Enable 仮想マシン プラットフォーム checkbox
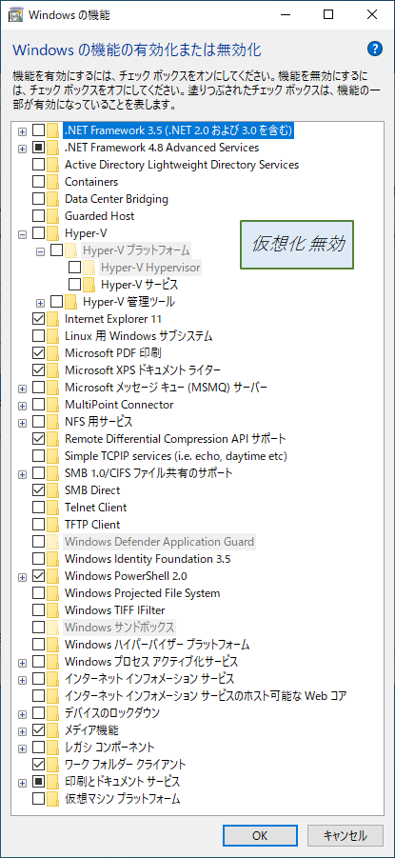395x858 pixels. coord(38,799)
